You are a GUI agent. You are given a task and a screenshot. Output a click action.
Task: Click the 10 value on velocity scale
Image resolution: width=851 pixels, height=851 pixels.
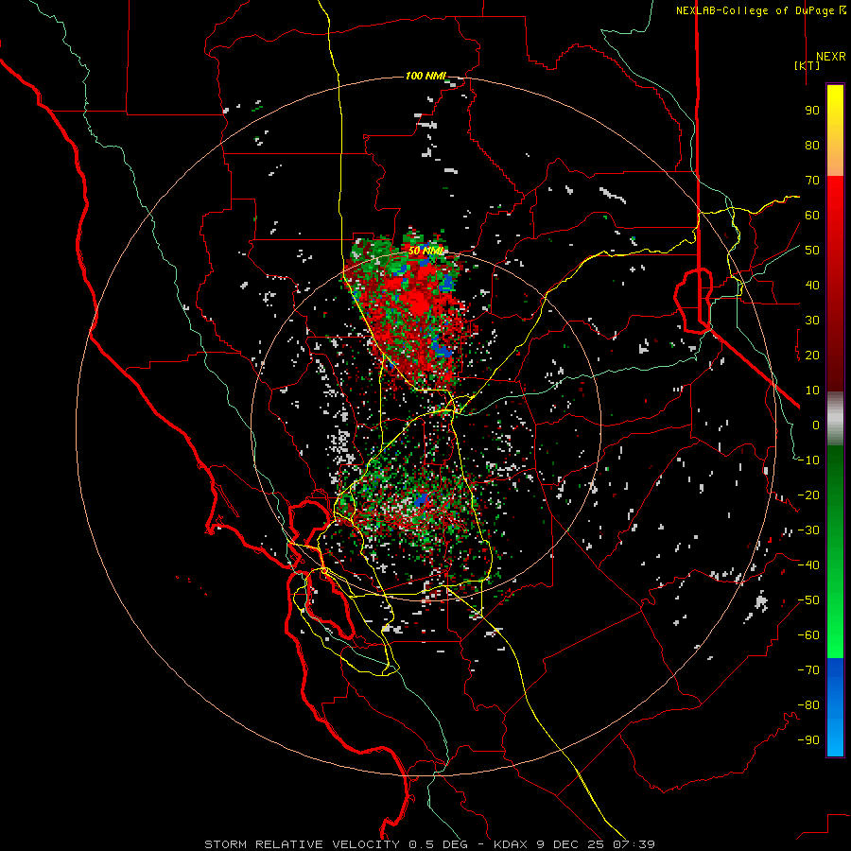(x=812, y=391)
